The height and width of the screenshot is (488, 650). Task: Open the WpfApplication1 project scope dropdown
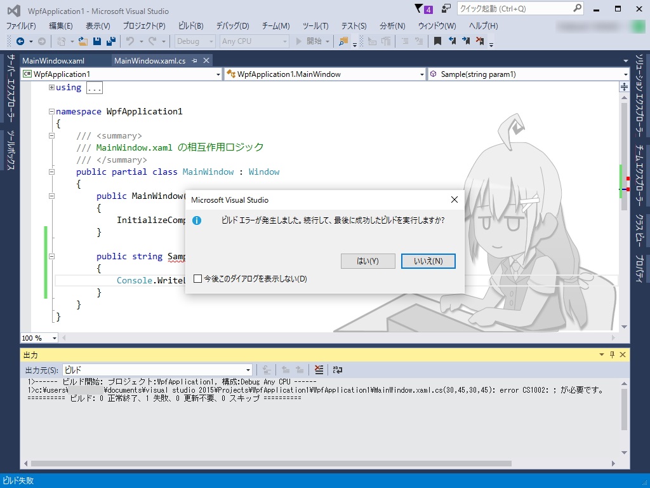click(122, 74)
